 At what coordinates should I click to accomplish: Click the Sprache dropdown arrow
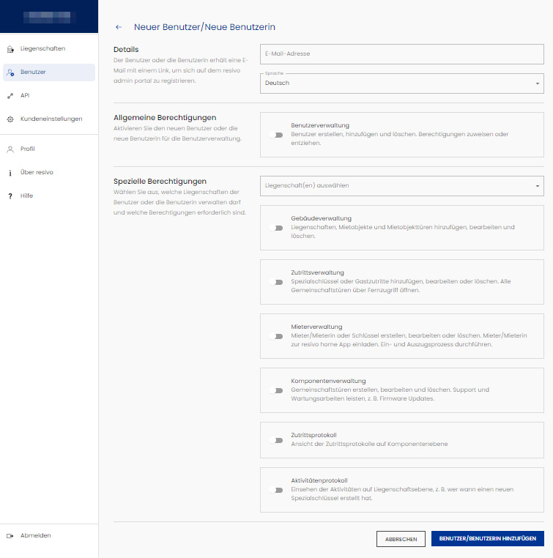[x=538, y=83]
